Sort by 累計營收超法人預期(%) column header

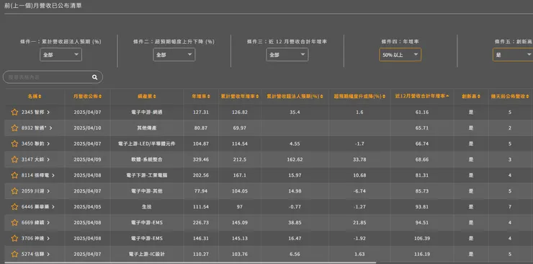point(295,97)
